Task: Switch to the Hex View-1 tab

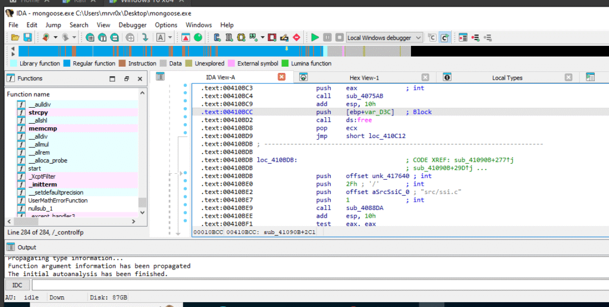Action: 364,78
